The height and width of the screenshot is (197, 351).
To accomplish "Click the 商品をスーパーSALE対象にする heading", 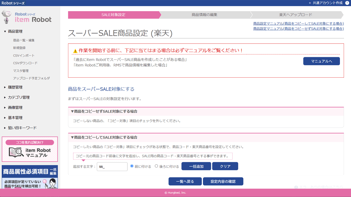I will (101, 89).
